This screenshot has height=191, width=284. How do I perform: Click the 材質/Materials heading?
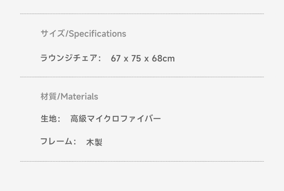69,97
